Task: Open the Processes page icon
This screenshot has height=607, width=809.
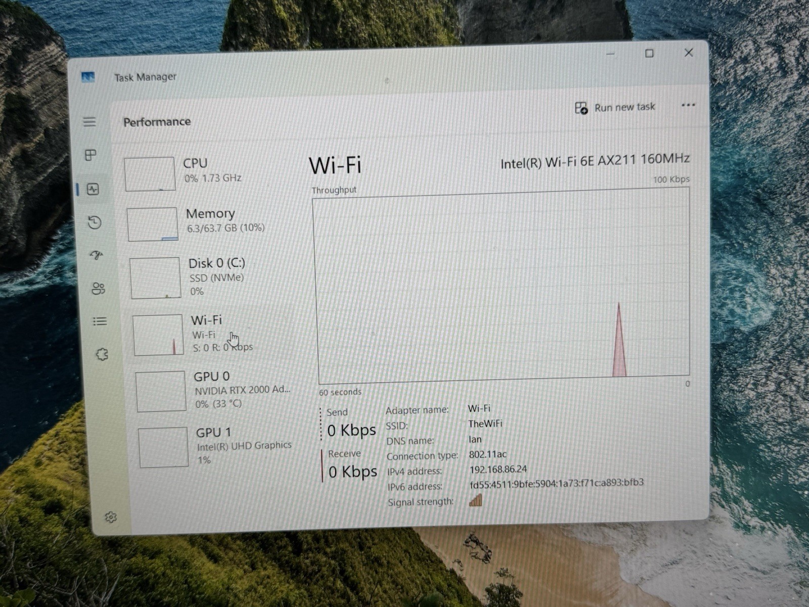Action: coord(91,155)
